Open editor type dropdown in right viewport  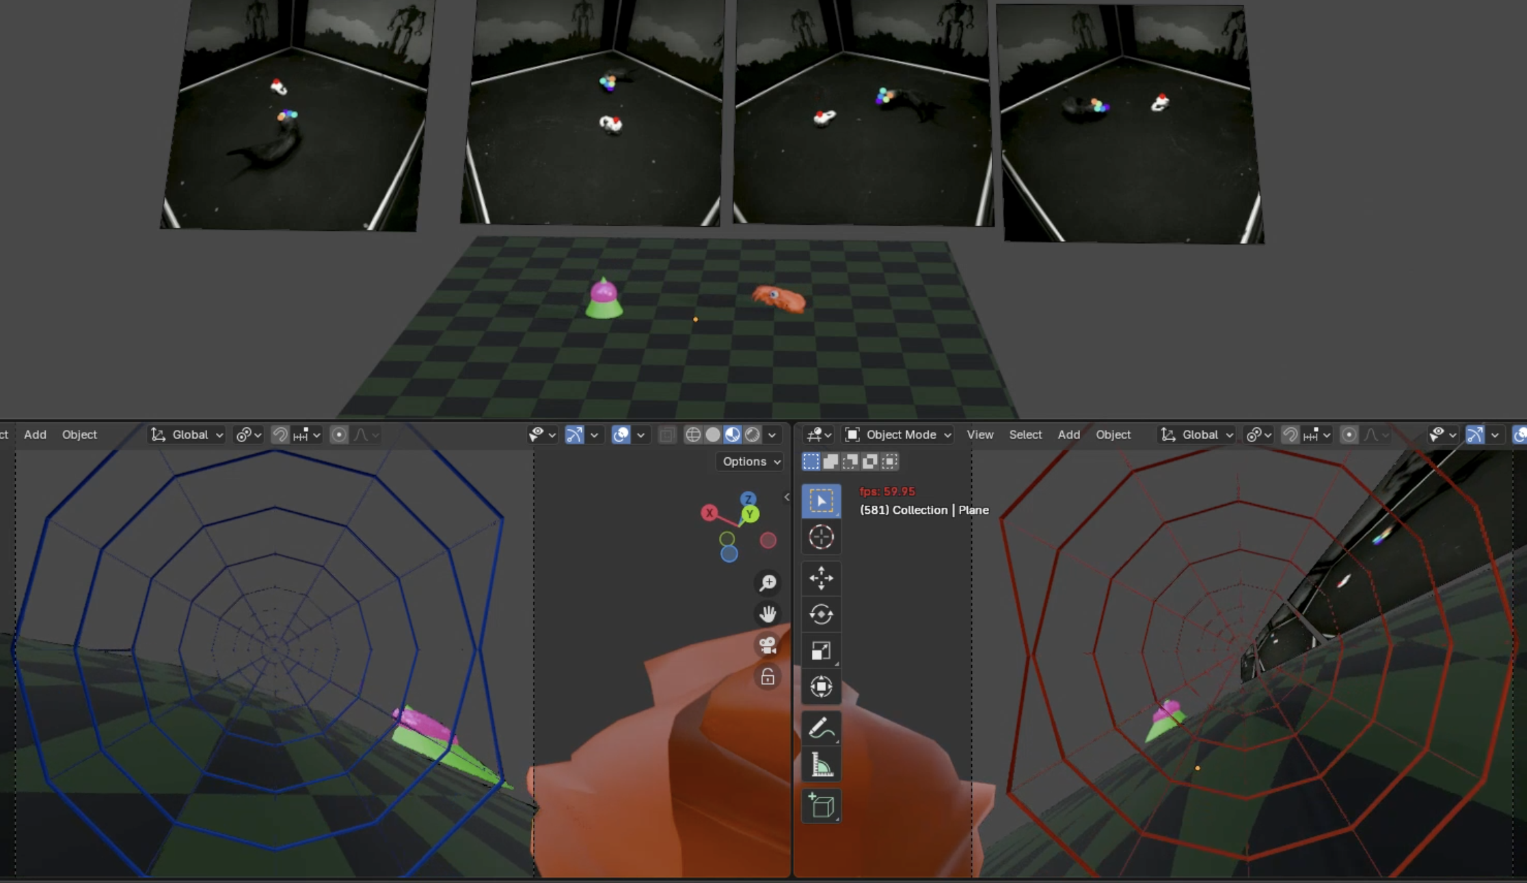(x=818, y=435)
